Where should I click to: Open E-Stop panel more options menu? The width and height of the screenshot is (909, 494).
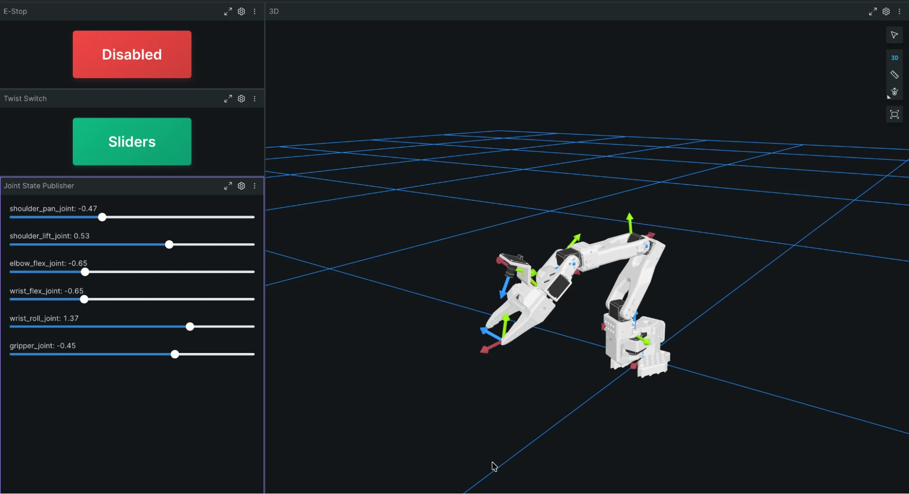pos(255,11)
